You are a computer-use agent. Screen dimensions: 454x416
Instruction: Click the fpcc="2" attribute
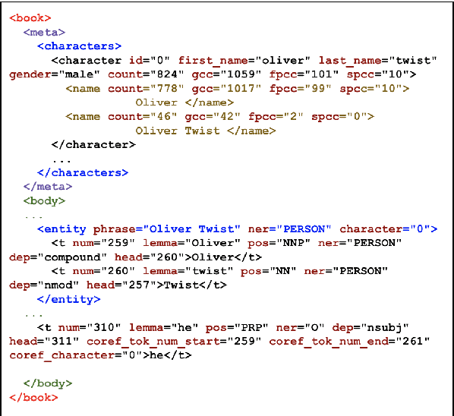point(276,117)
